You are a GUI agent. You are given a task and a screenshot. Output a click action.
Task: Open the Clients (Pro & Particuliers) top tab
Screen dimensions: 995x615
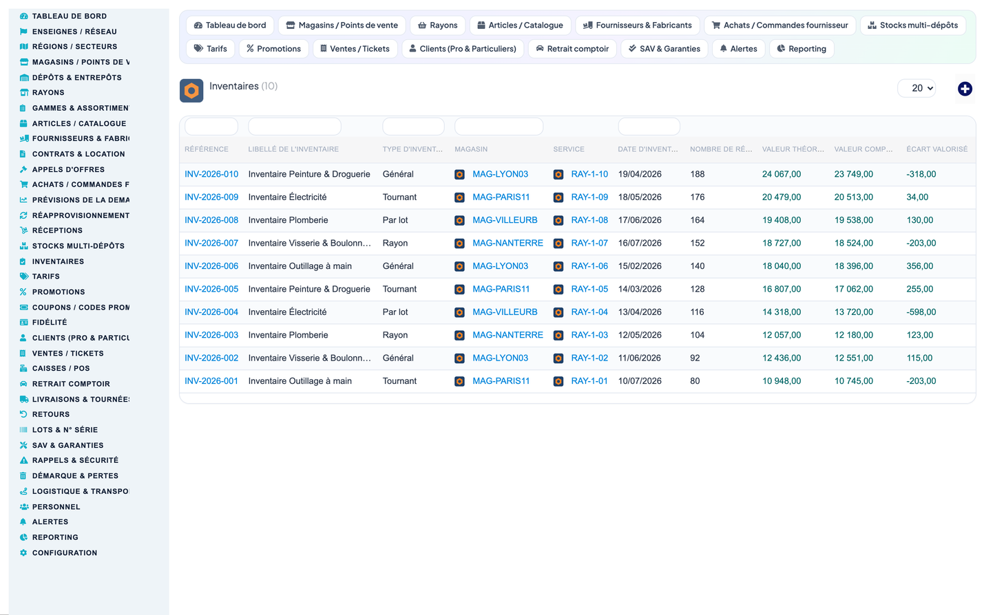(463, 49)
